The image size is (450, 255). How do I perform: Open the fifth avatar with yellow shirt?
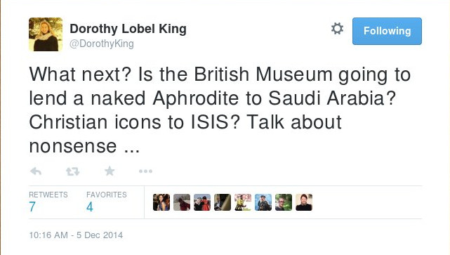coord(243,202)
